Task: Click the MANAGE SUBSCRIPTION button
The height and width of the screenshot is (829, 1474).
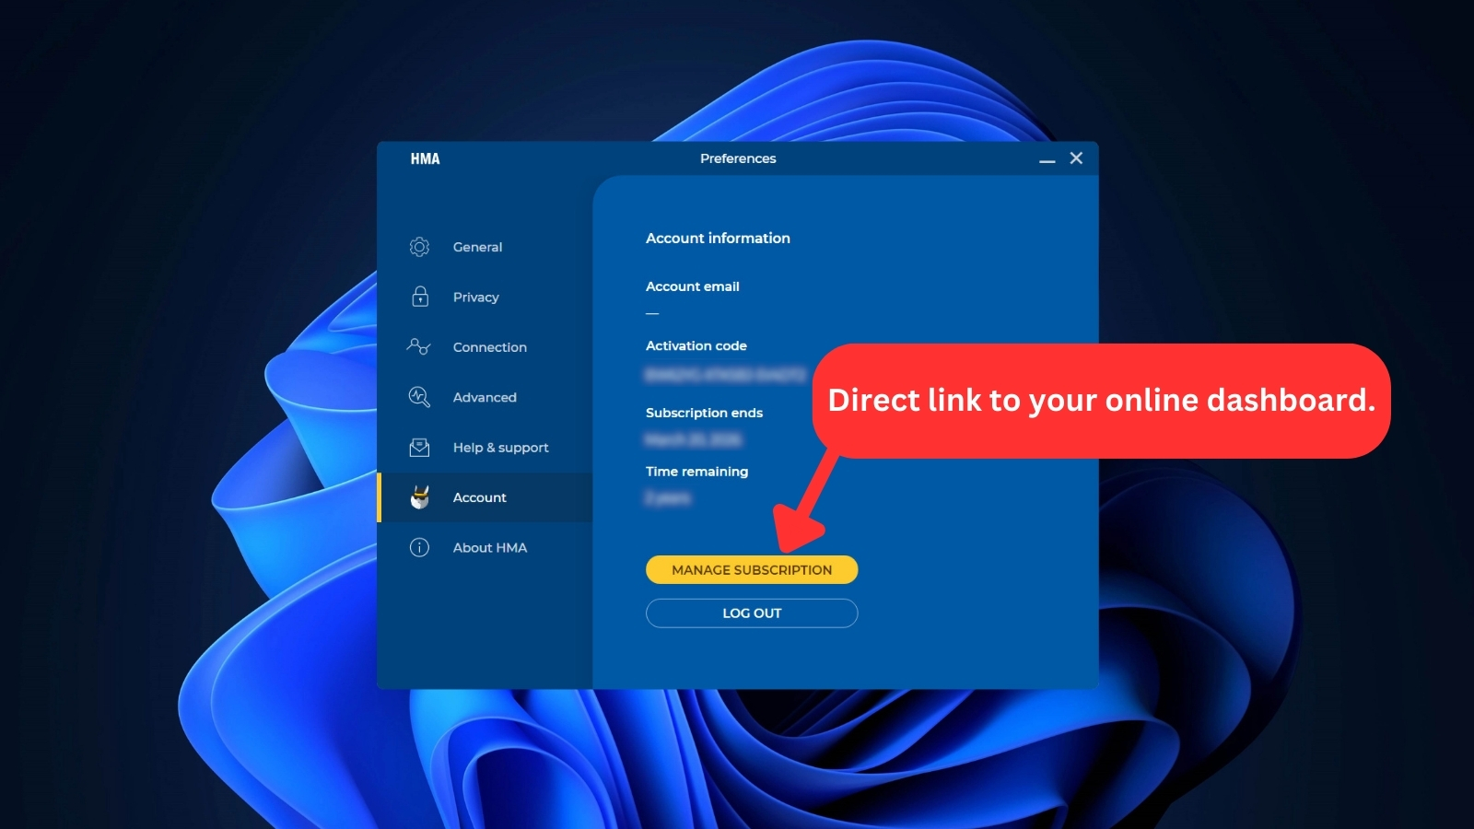Action: (752, 570)
